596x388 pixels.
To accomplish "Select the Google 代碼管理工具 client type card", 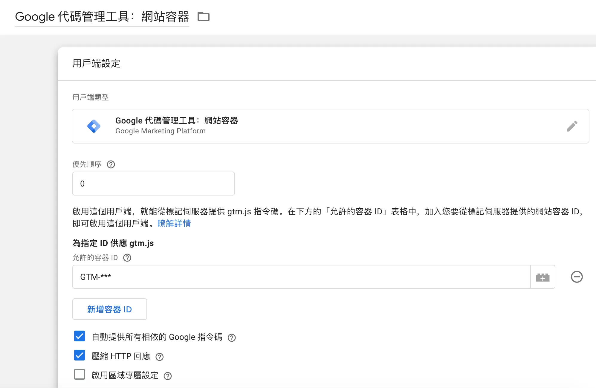I will 331,126.
